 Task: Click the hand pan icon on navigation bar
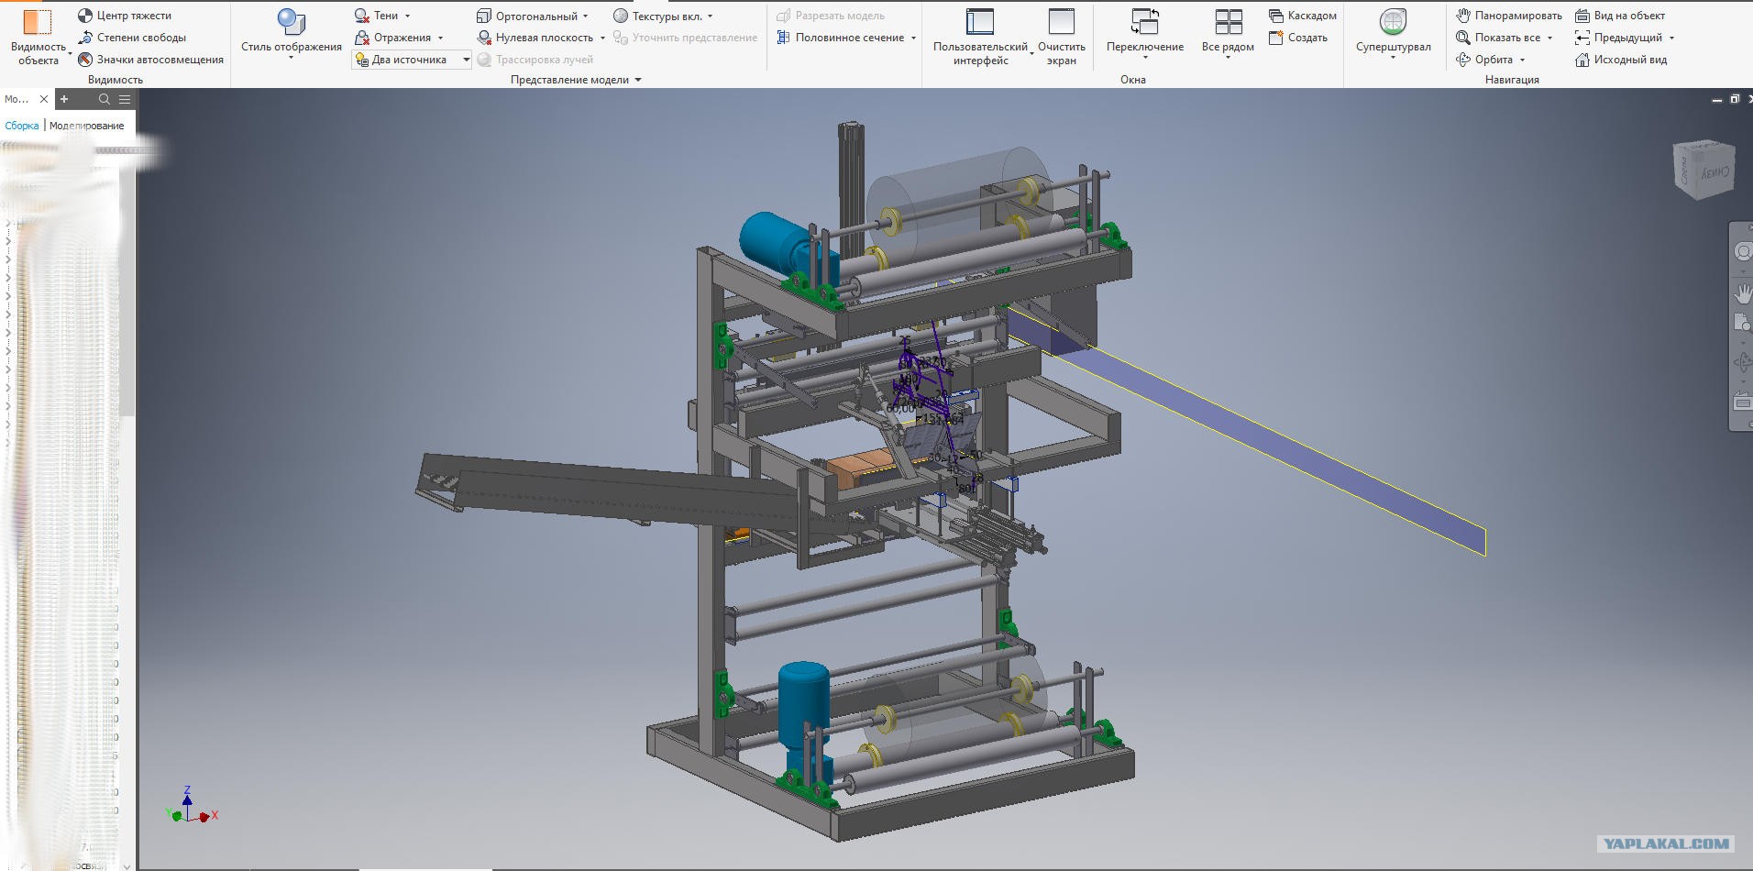(1743, 293)
